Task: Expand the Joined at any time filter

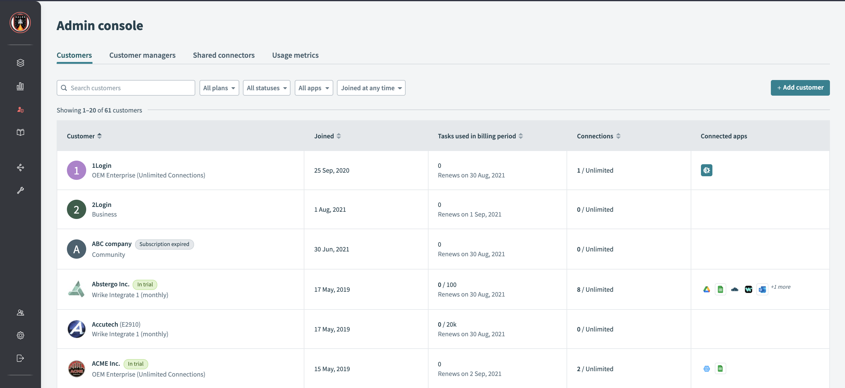Action: pos(371,88)
